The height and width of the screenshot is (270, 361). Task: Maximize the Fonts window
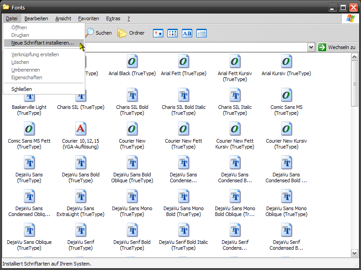(x=343, y=8)
